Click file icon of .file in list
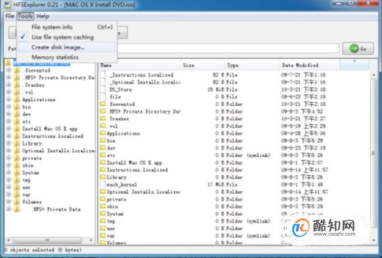The height and width of the screenshot is (258, 382). tap(103, 97)
